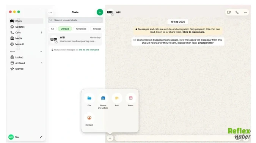Click the 19 Sep 2025 date chip

tap(178, 22)
